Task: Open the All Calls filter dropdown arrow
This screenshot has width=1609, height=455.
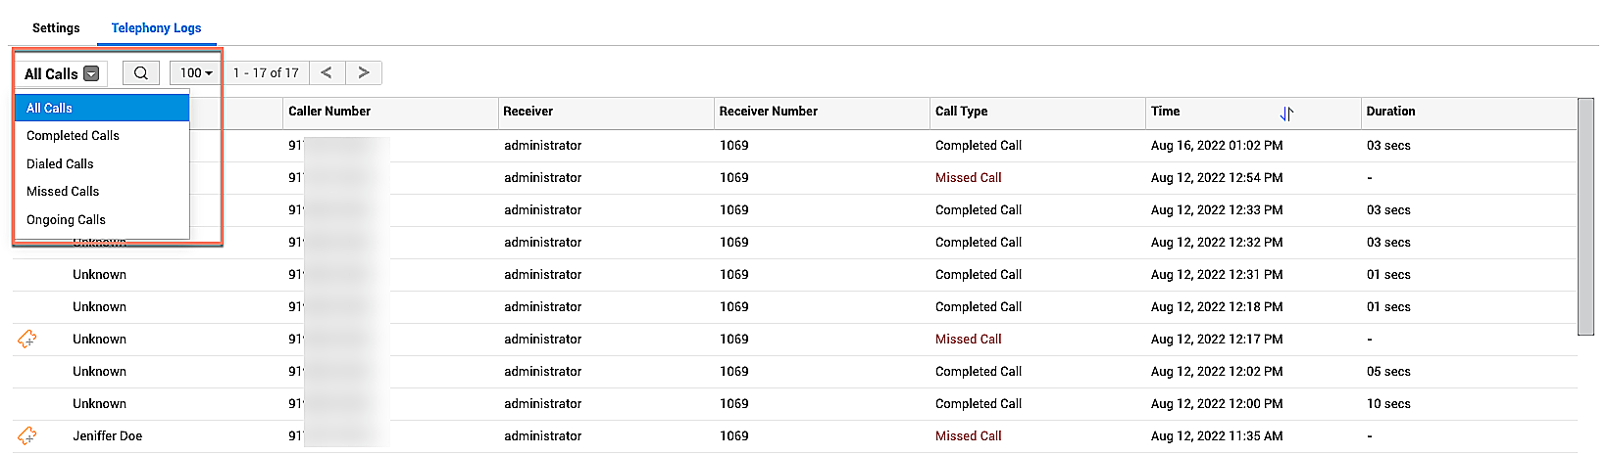Action: 91,73
